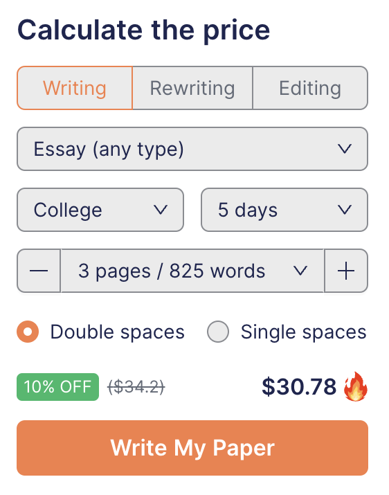Open the College academic level dropdown
The height and width of the screenshot is (495, 389).
[100, 210]
